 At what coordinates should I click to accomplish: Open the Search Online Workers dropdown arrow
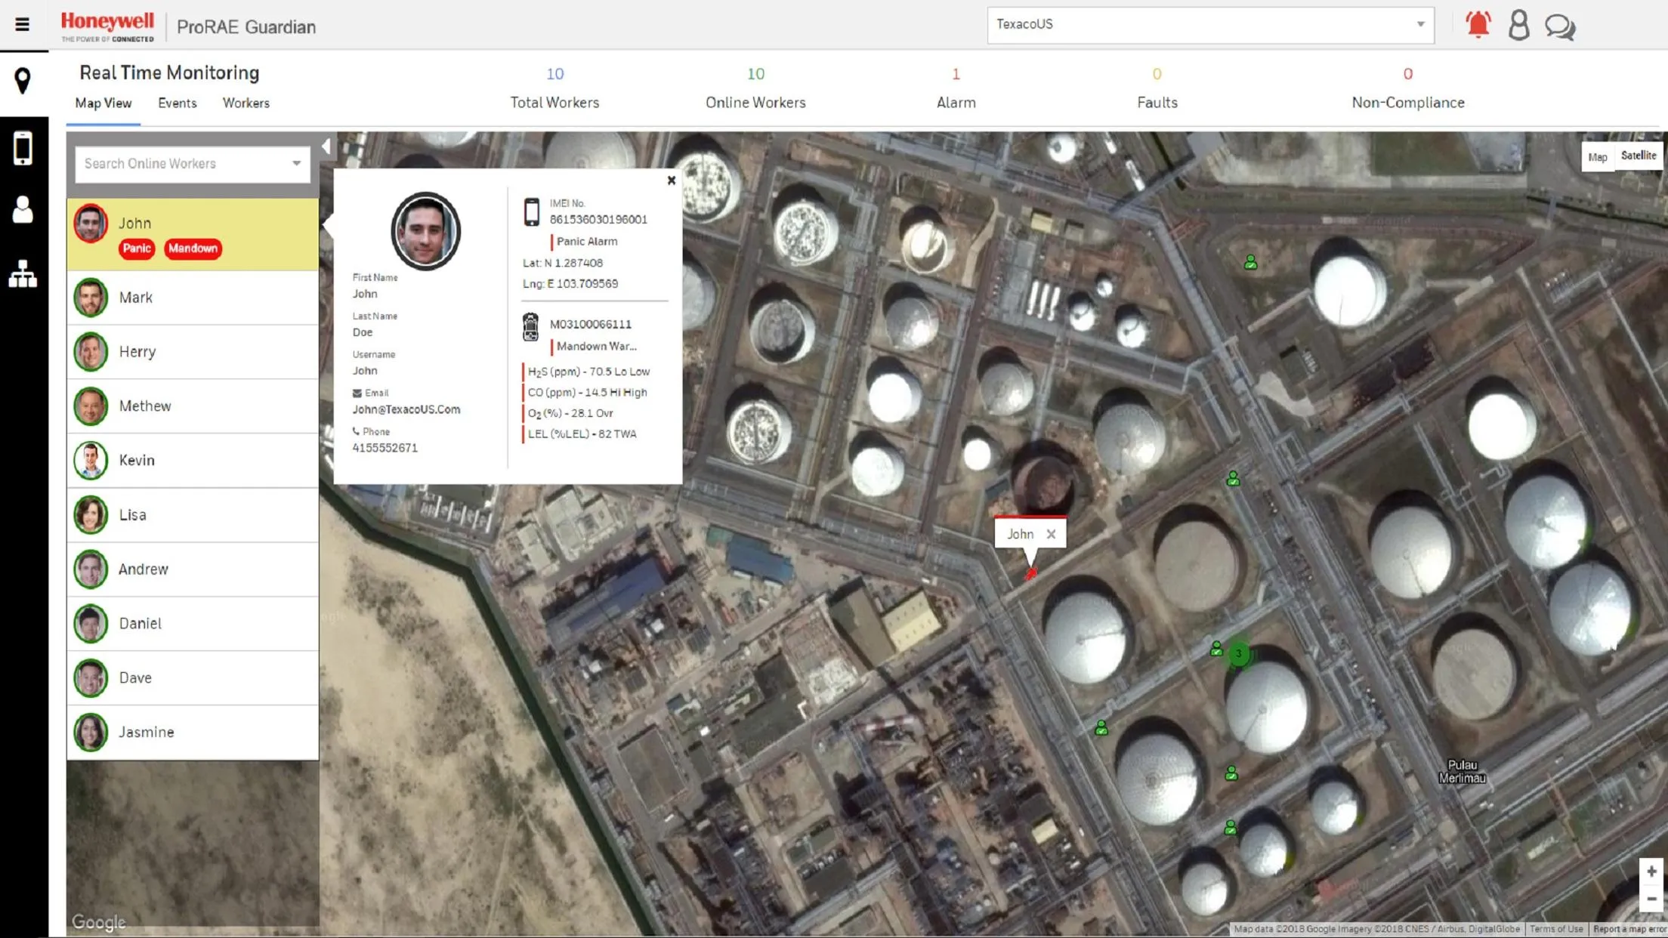pyautogui.click(x=296, y=163)
